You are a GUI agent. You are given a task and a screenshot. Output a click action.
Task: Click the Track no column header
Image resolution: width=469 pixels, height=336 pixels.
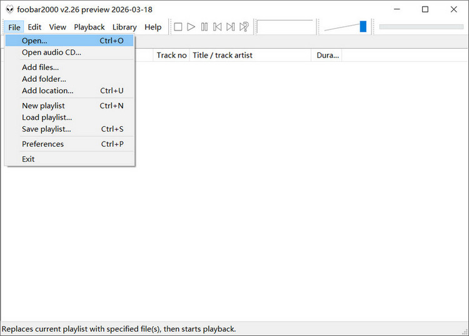point(171,55)
